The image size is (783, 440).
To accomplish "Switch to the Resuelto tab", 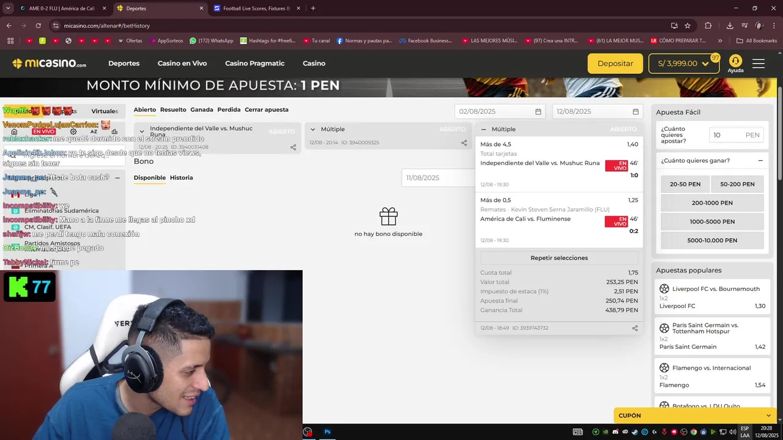I will pyautogui.click(x=173, y=110).
